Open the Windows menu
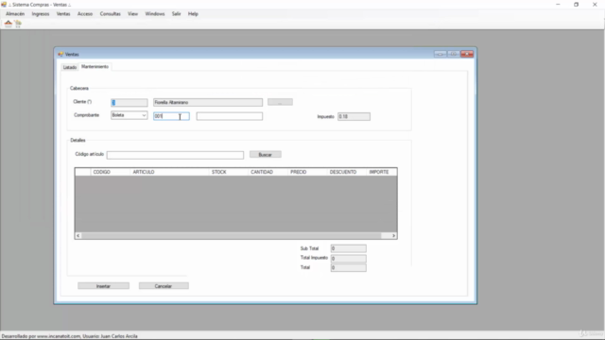The image size is (605, 340). pyautogui.click(x=155, y=14)
